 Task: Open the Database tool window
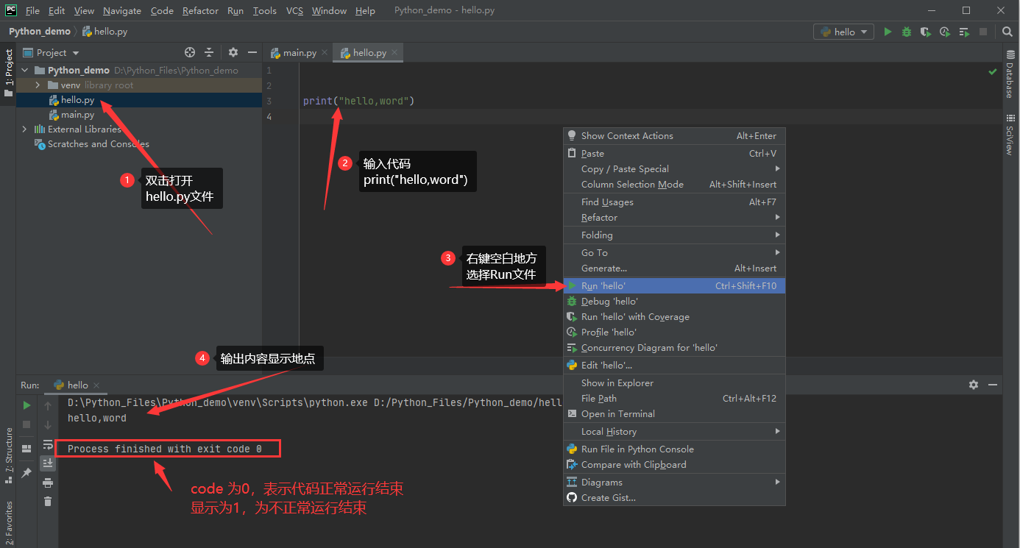coord(1010,75)
